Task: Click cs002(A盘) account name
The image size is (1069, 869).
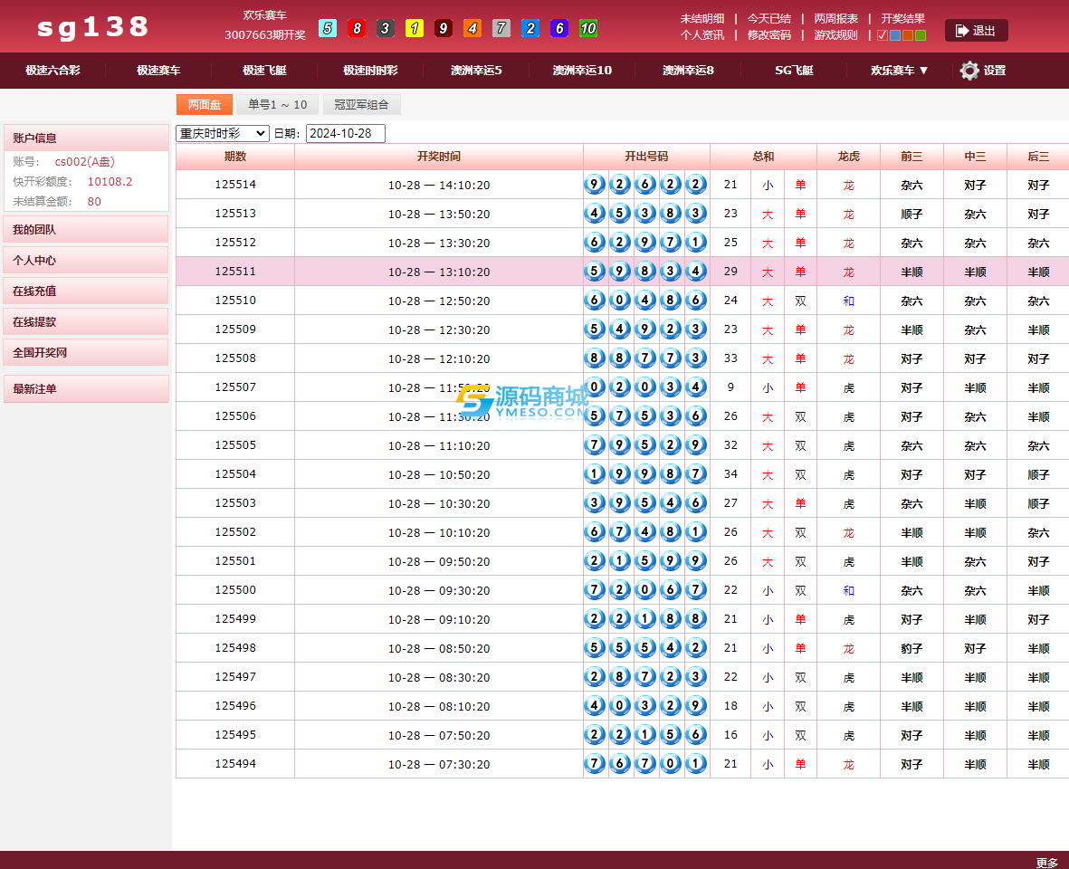Action: tap(84, 161)
